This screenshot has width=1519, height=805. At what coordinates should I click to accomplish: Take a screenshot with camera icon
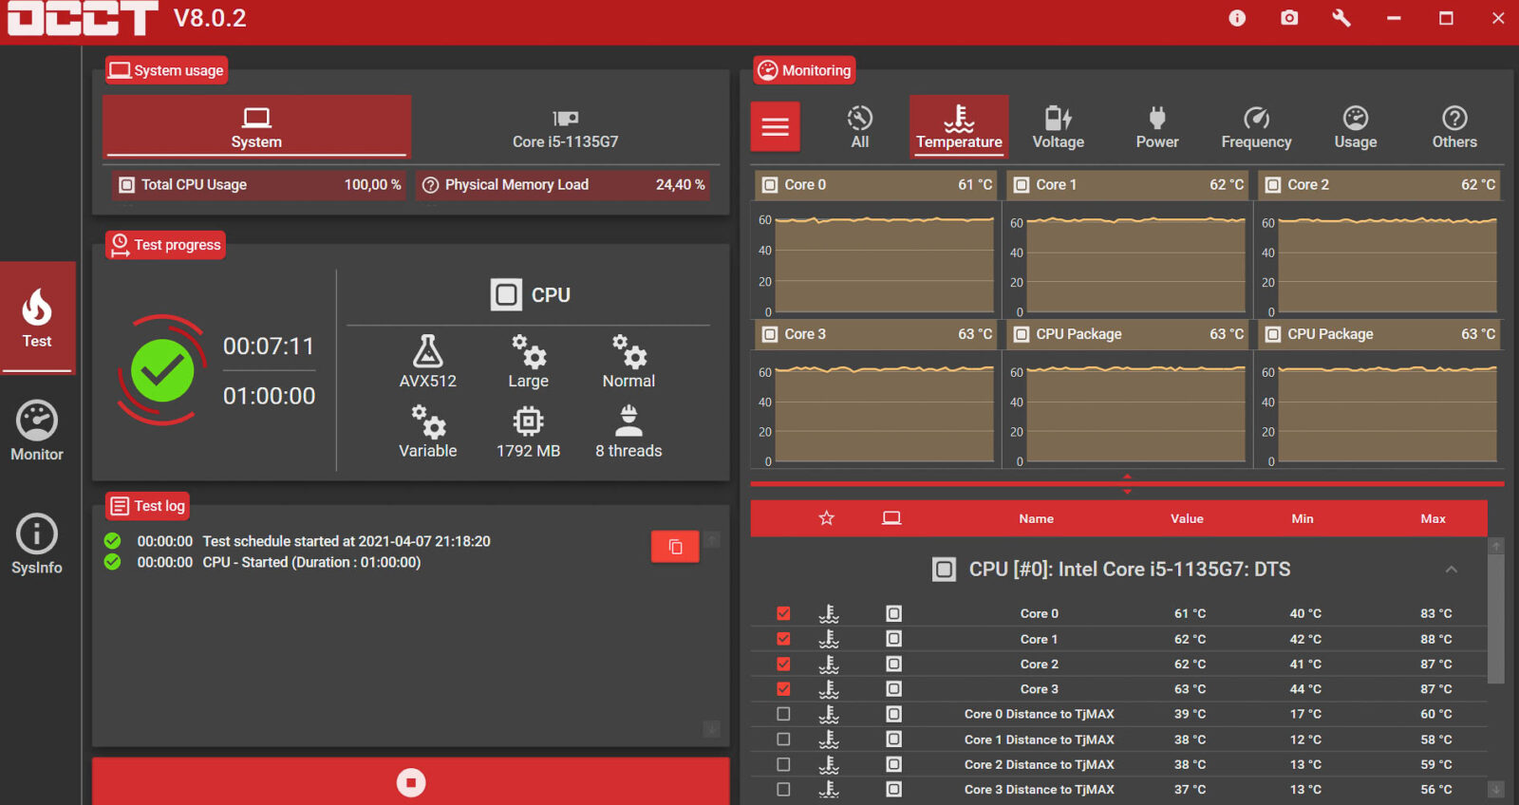tap(1289, 18)
